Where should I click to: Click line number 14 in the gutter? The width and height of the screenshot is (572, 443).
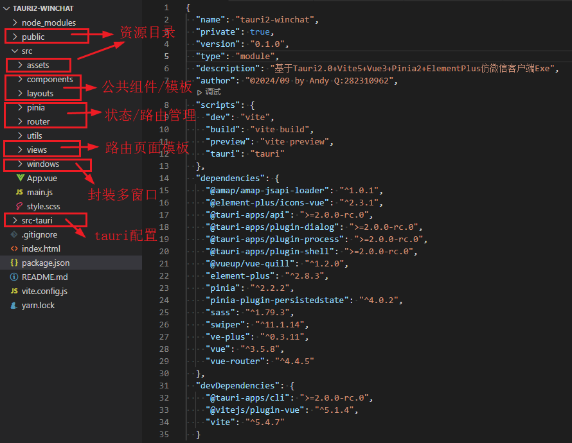[x=165, y=178]
